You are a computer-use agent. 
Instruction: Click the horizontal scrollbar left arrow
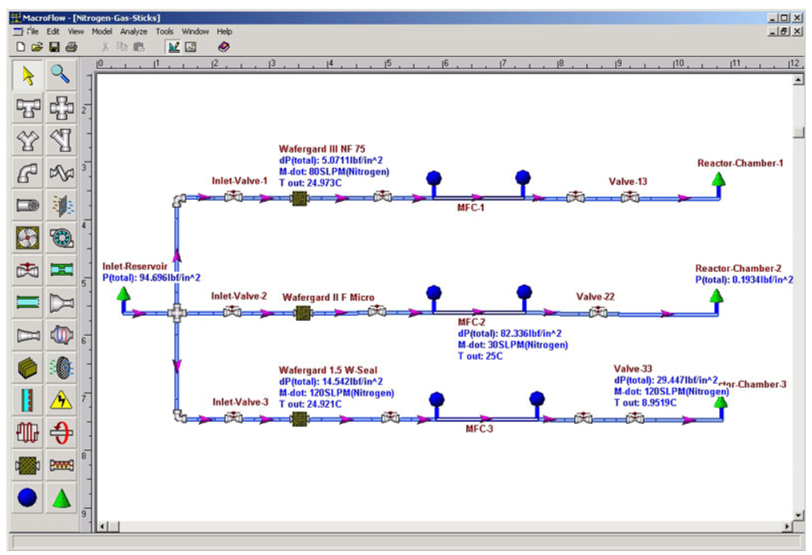click(x=102, y=526)
